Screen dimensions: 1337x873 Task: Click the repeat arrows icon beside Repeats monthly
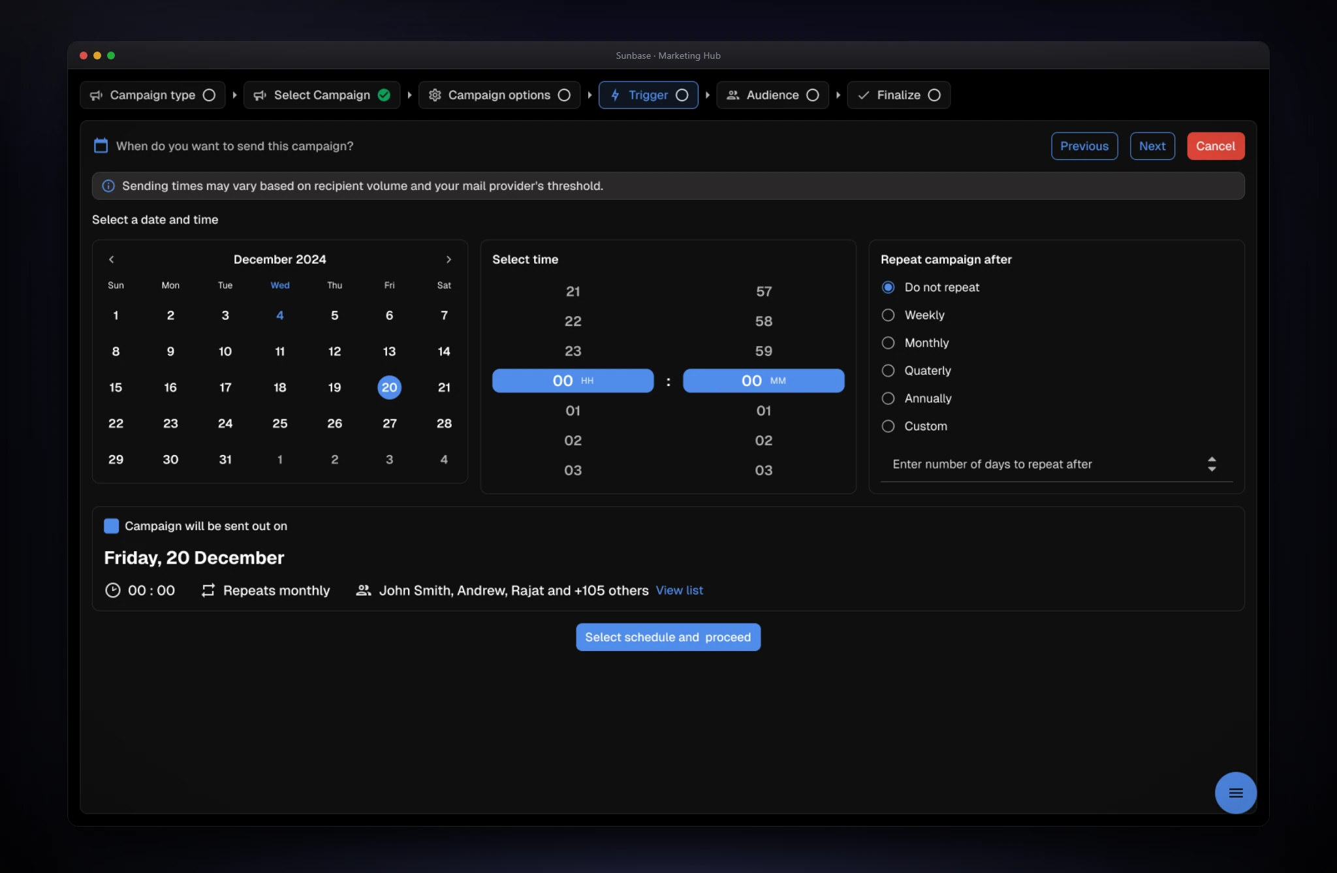pos(208,590)
